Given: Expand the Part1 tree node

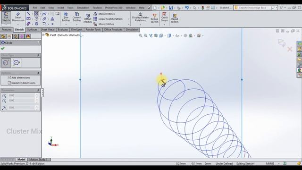Looking at the screenshot, I should point(43,35).
